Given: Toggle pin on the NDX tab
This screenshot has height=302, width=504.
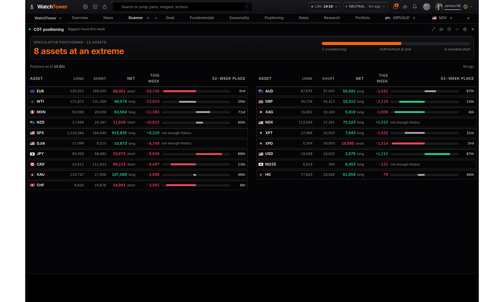Looking at the screenshot, I should click(451, 18).
